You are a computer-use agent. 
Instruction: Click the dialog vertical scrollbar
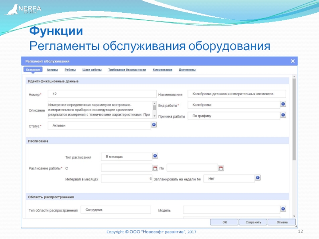(294, 119)
